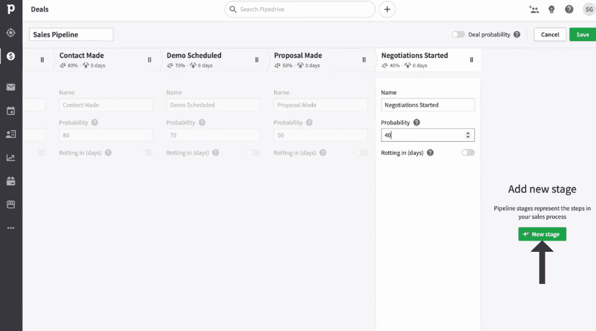Click the Add new stage heading
Viewport: 596px width, 331px height.
coord(542,189)
